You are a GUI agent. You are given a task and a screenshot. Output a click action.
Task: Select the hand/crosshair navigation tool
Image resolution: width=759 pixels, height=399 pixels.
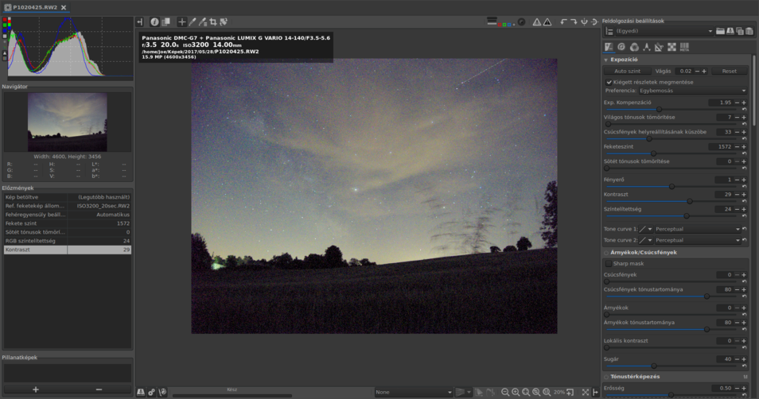pyautogui.click(x=182, y=21)
